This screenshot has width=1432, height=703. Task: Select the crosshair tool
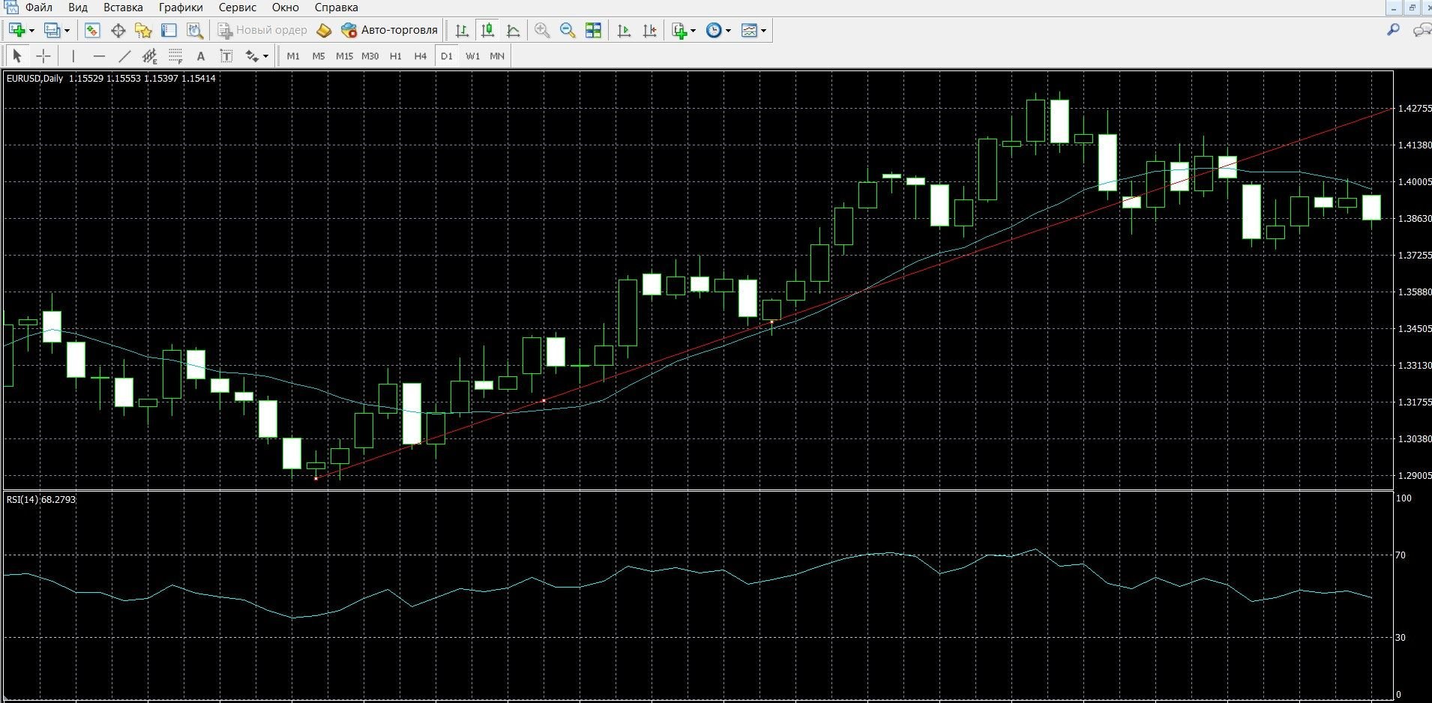point(43,56)
